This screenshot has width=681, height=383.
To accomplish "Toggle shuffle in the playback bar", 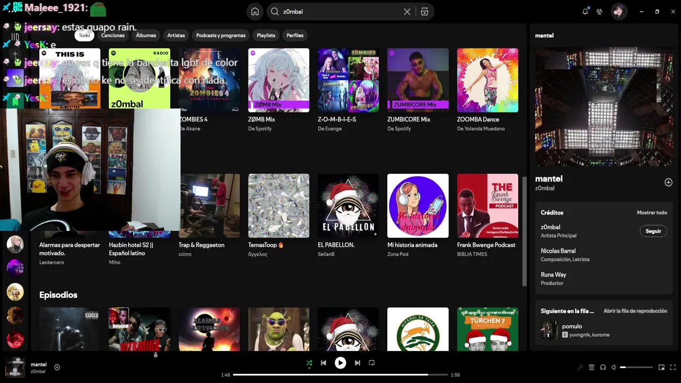I will pyautogui.click(x=309, y=363).
